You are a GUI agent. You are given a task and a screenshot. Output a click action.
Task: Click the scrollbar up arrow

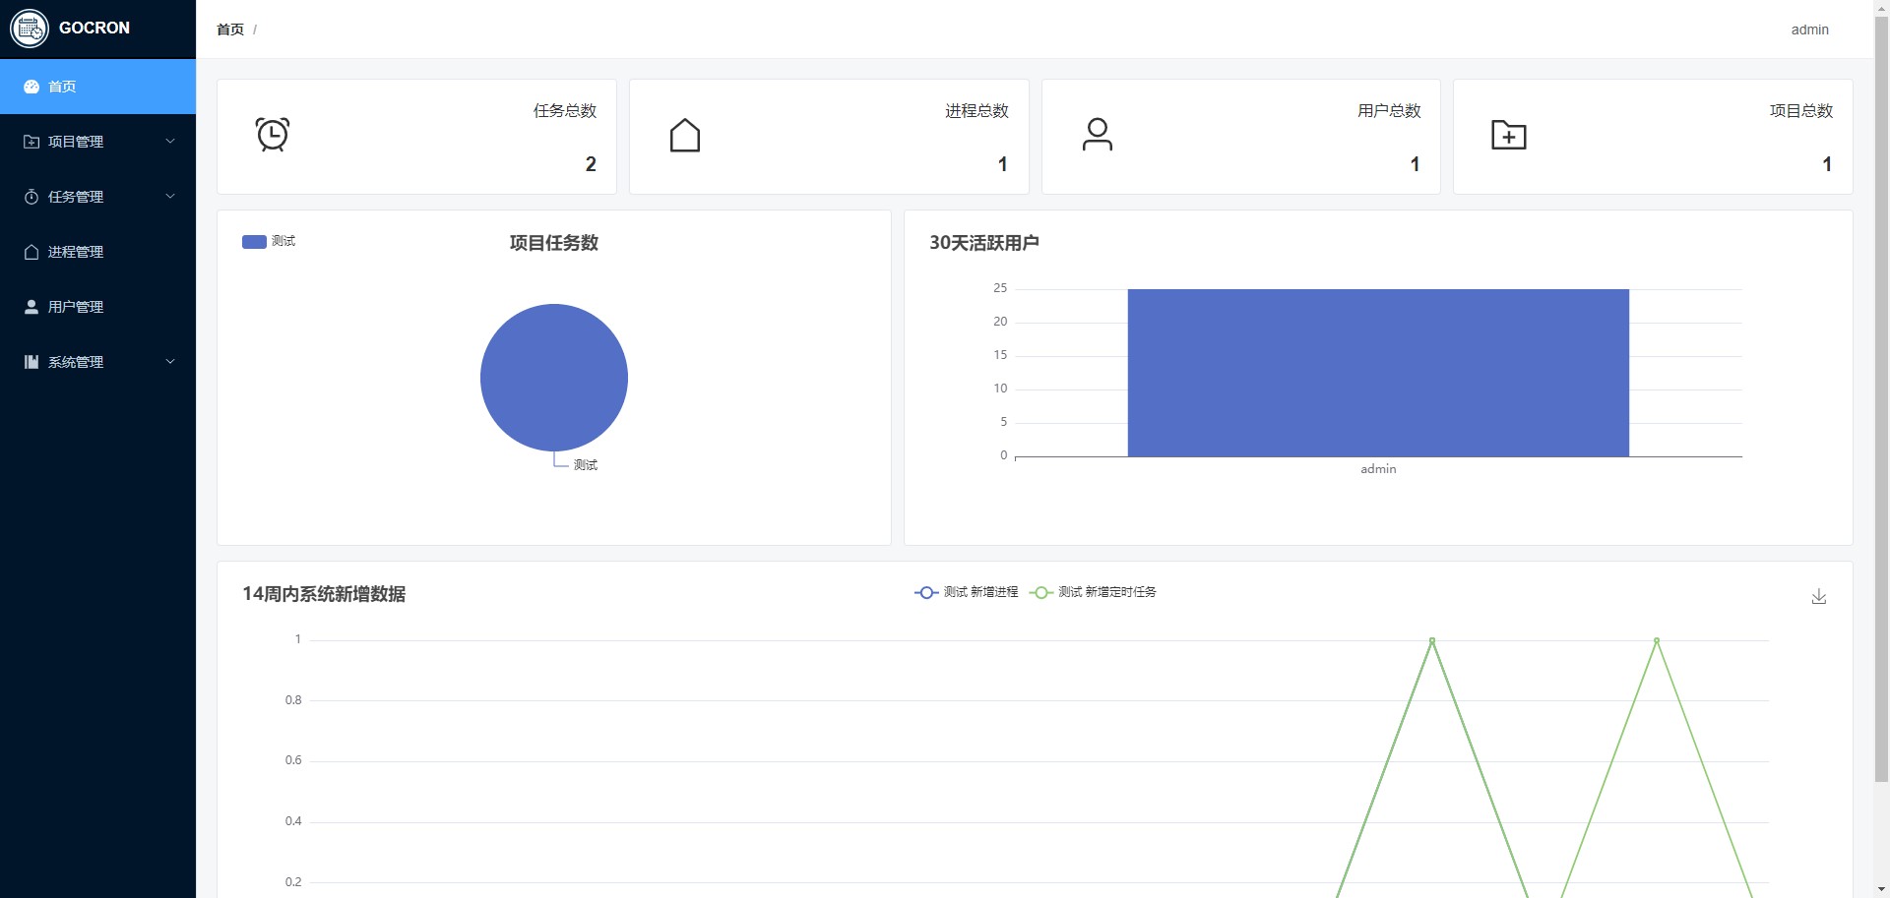[x=1881, y=7]
